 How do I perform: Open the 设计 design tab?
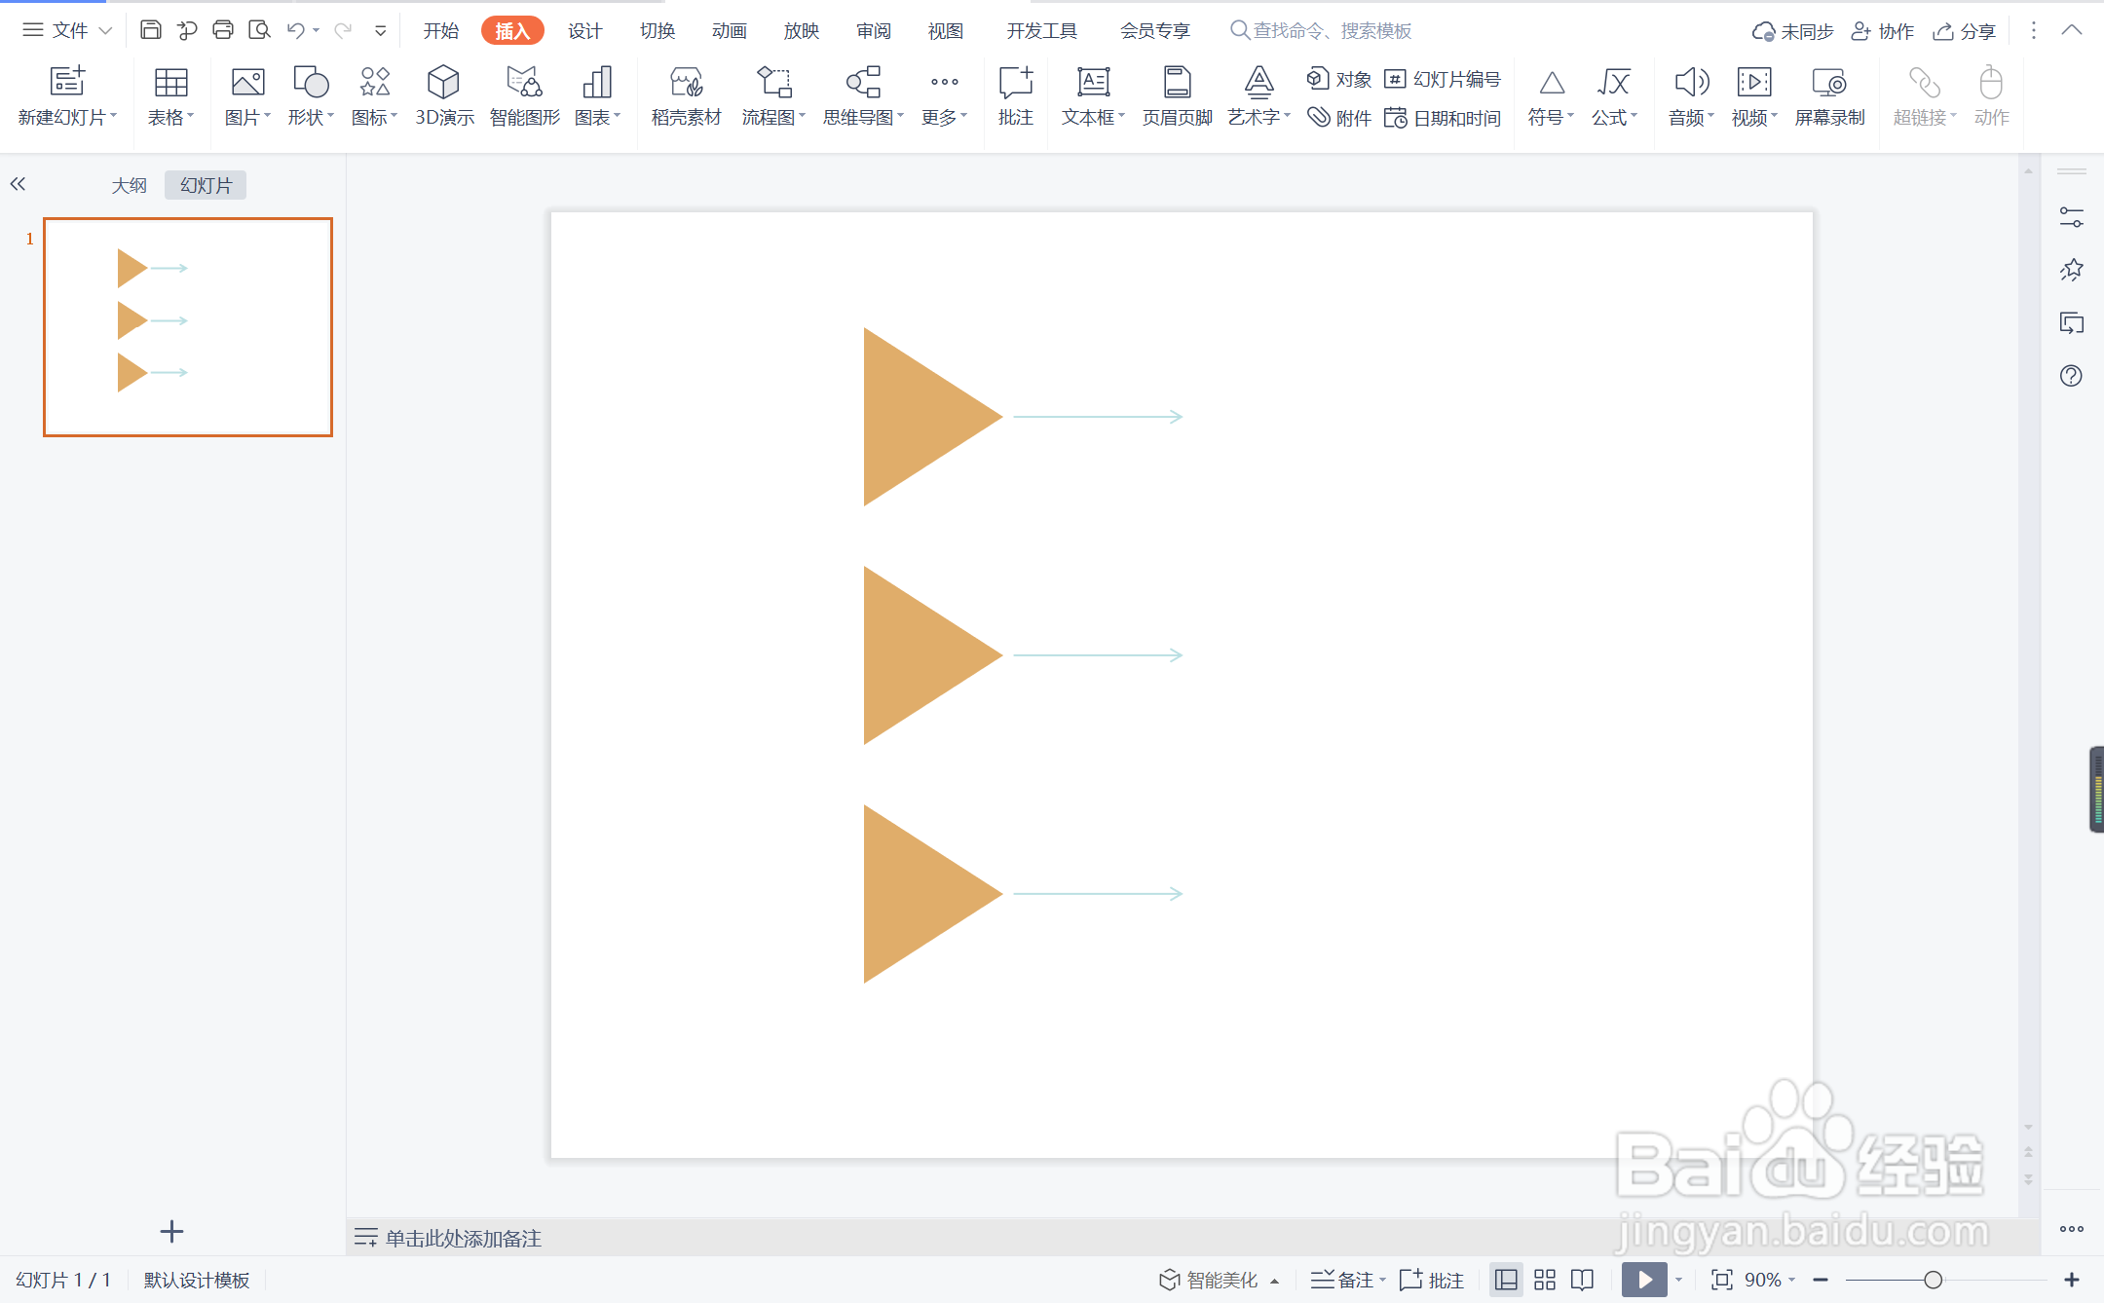tap(584, 30)
